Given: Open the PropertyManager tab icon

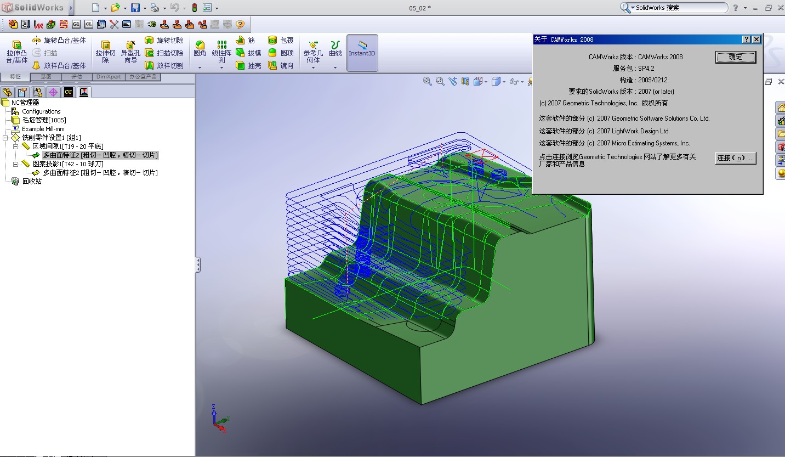Looking at the screenshot, I should click(22, 92).
